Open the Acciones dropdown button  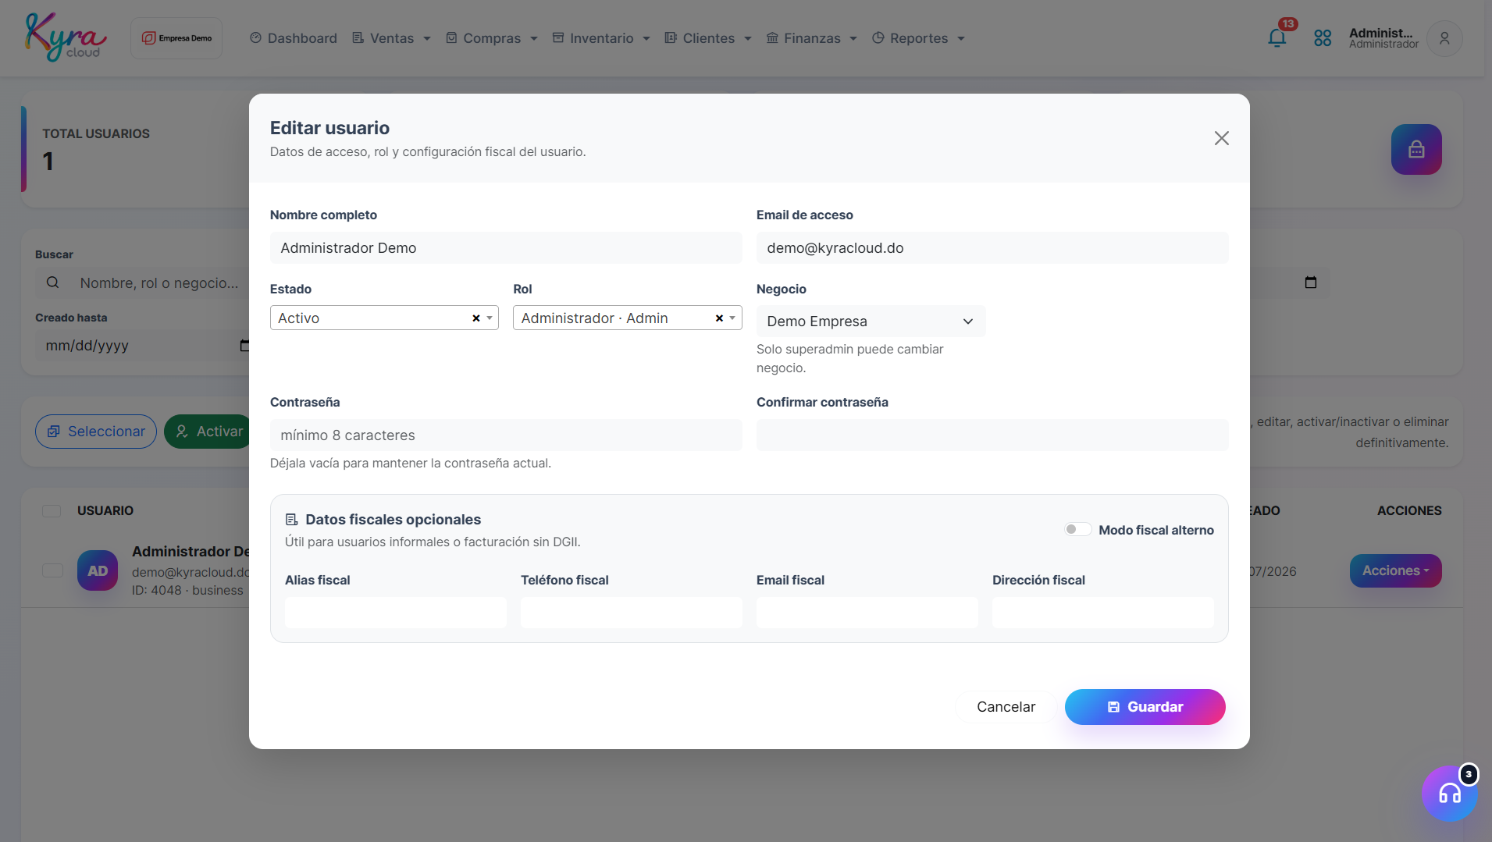1395,570
